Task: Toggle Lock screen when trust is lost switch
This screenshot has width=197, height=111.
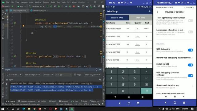Action: tap(191, 32)
